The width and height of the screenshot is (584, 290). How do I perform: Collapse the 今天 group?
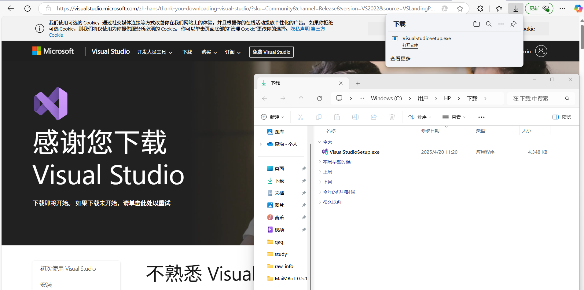point(319,142)
